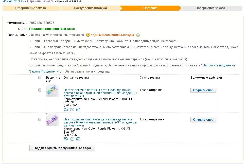Click the orange clock countdown icon
Image resolution: width=246 pixels, height=164 pixels.
[x=88, y=35]
